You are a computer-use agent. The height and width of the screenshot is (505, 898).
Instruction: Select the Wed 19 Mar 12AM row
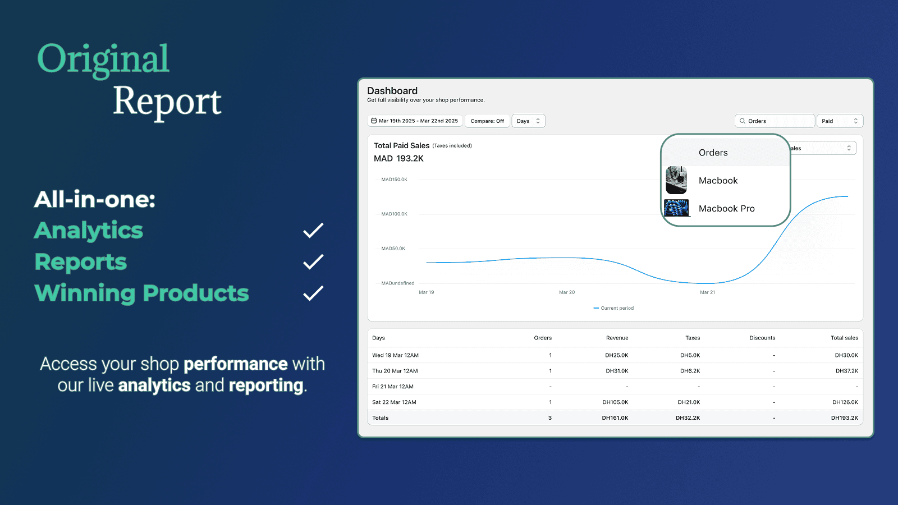[x=395, y=355]
